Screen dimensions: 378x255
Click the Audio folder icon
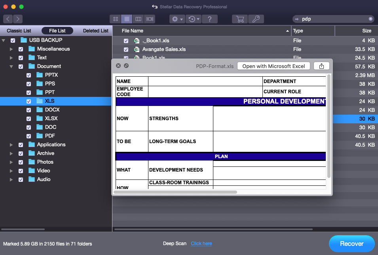(x=32, y=179)
